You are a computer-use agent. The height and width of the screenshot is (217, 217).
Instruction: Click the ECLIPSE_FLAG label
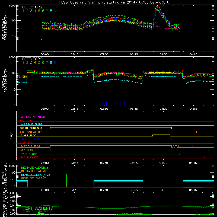coord(30,139)
